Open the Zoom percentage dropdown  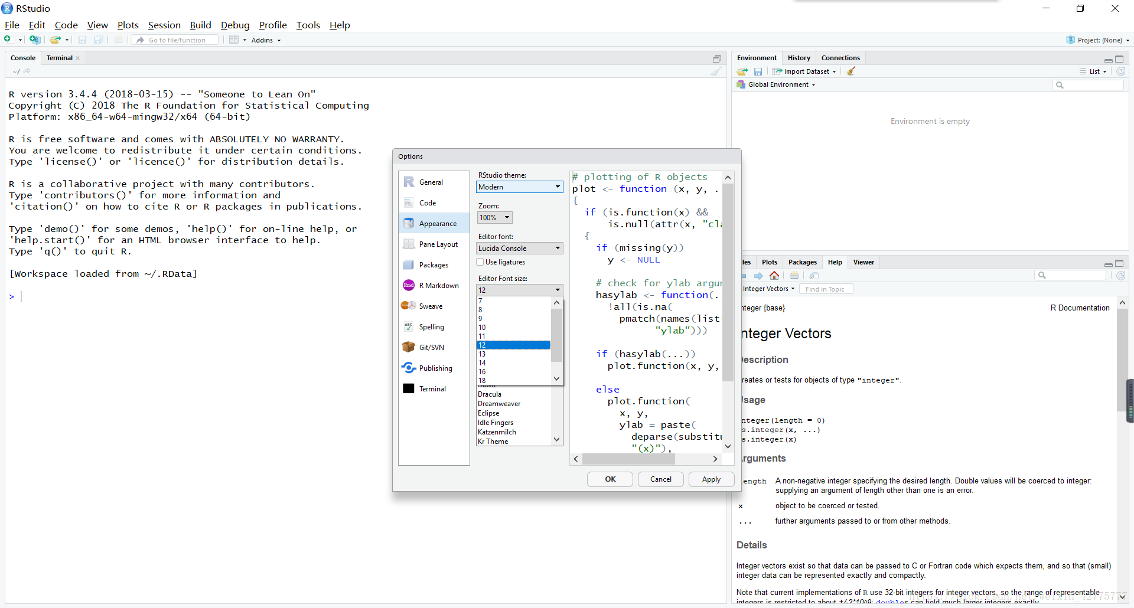(x=494, y=218)
